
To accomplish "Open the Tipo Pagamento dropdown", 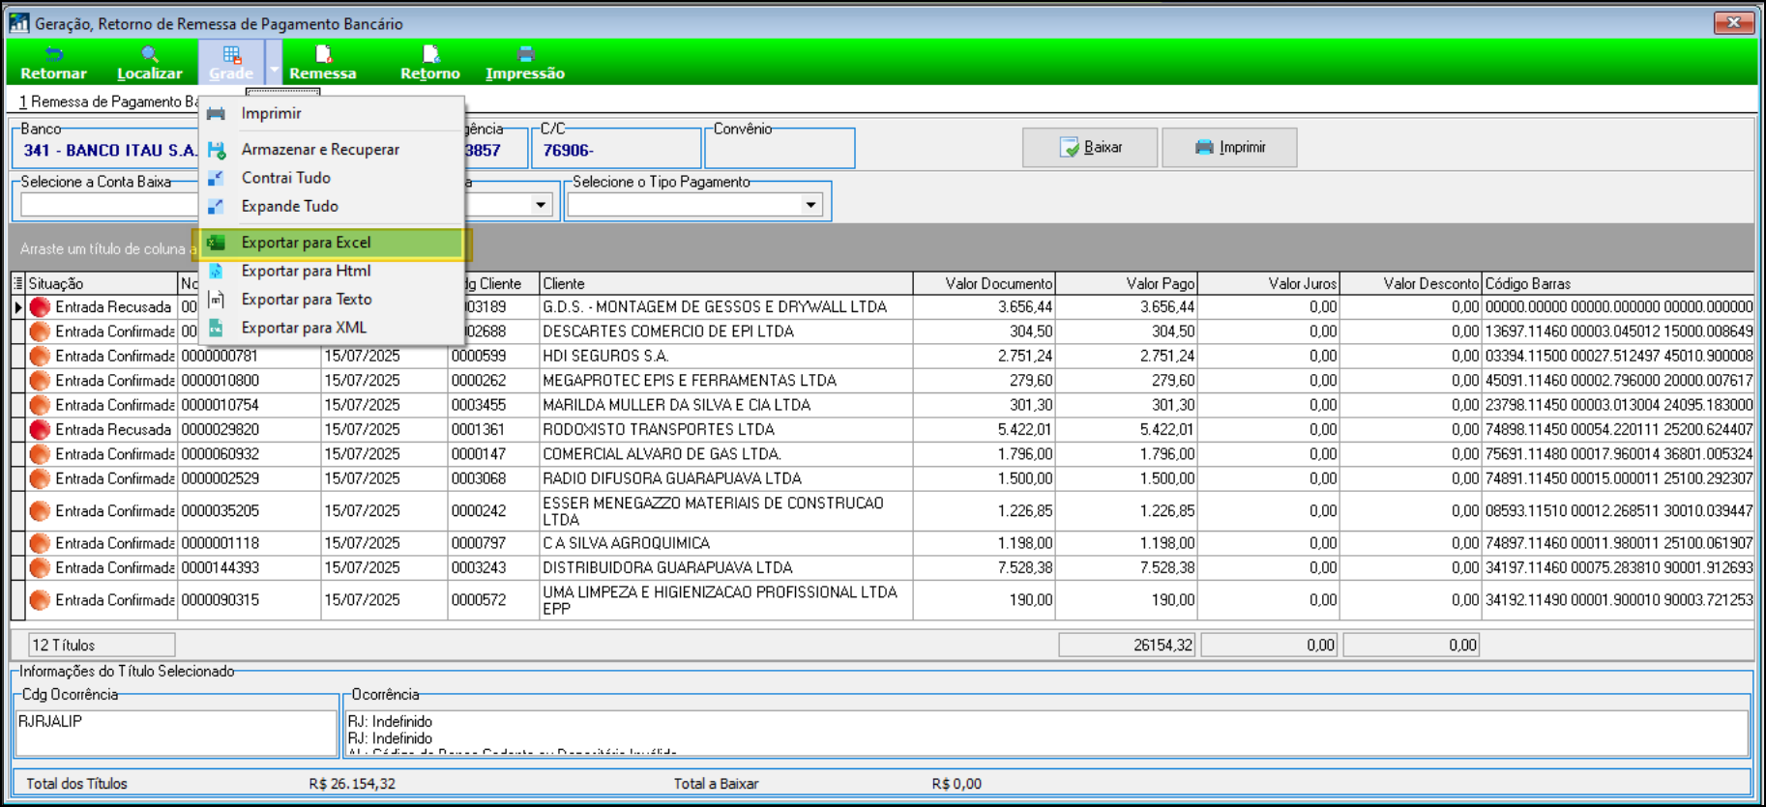I will click(810, 205).
